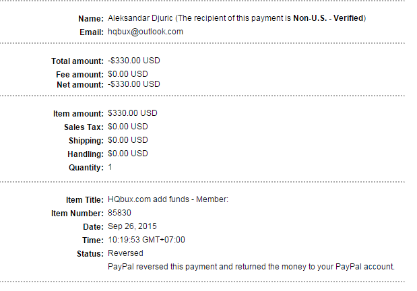Viewport: 417px width, 291px height.
Task: Click the date Sep 26, 2015
Action: tap(132, 226)
